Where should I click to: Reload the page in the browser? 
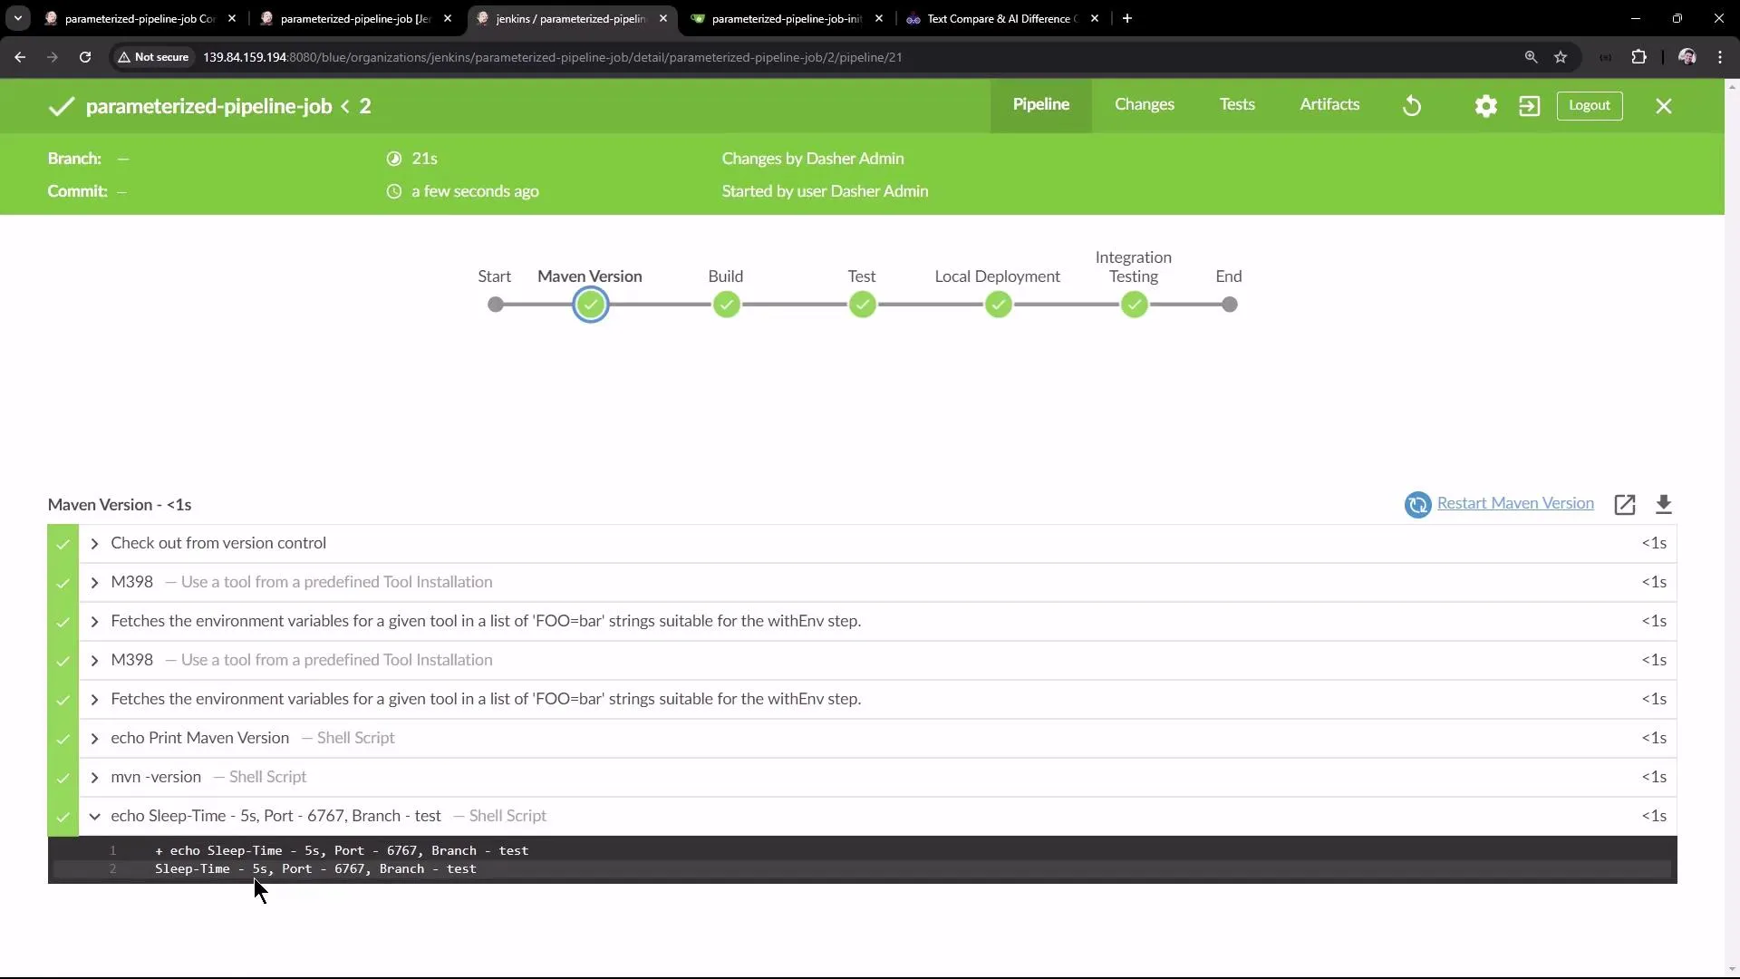pos(84,56)
